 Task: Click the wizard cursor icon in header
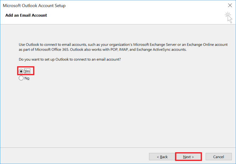tap(228, 17)
